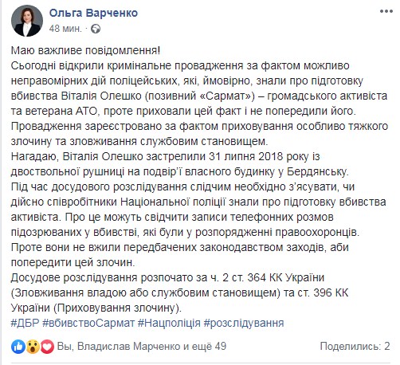This screenshot has width=400, height=365.
Task: Open Ольга Варченко profile picture
Action: tap(27, 21)
